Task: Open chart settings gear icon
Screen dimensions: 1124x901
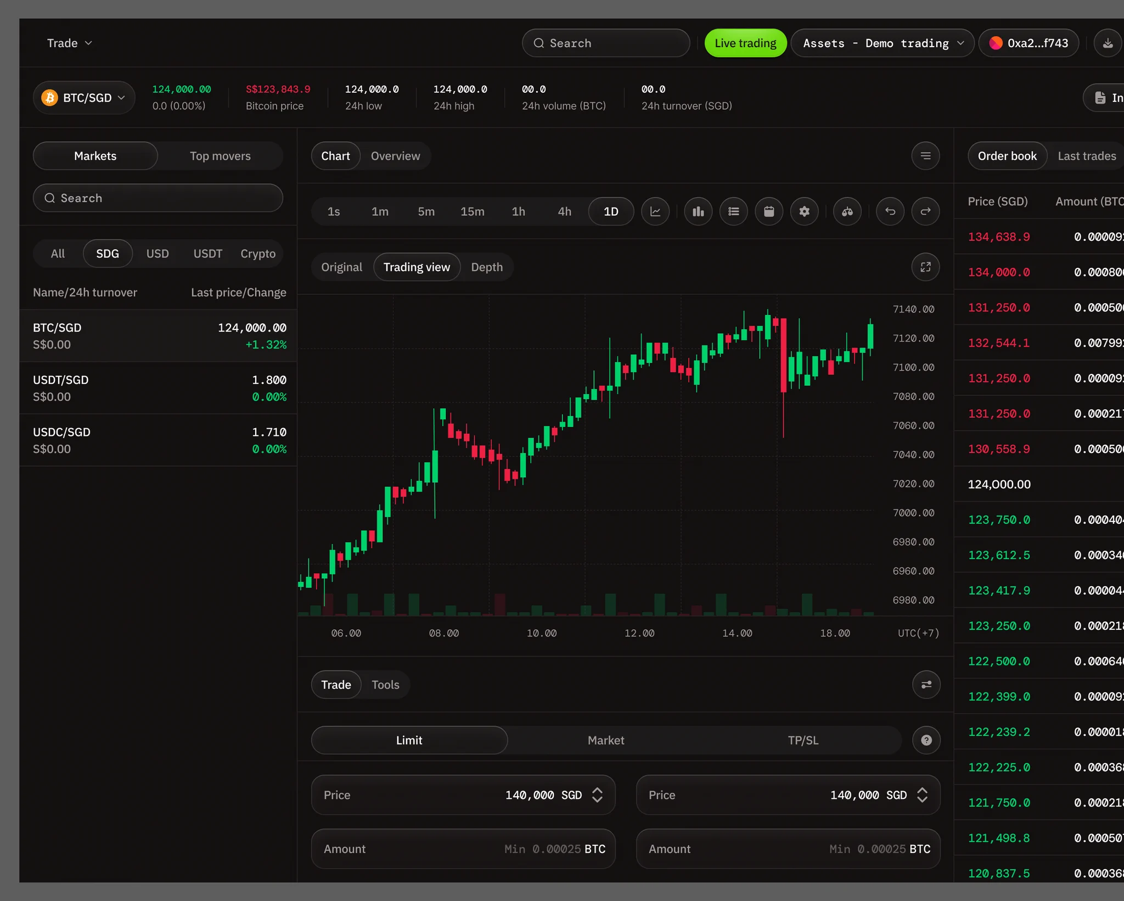Action: coord(805,211)
